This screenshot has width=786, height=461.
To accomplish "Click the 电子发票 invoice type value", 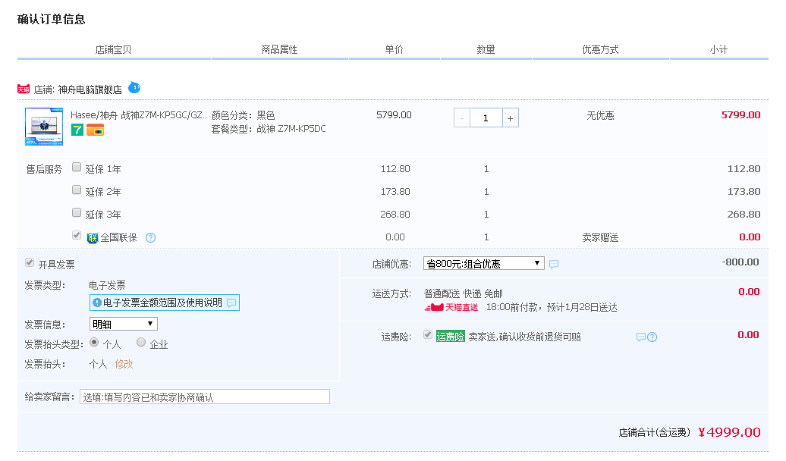I will click(107, 285).
